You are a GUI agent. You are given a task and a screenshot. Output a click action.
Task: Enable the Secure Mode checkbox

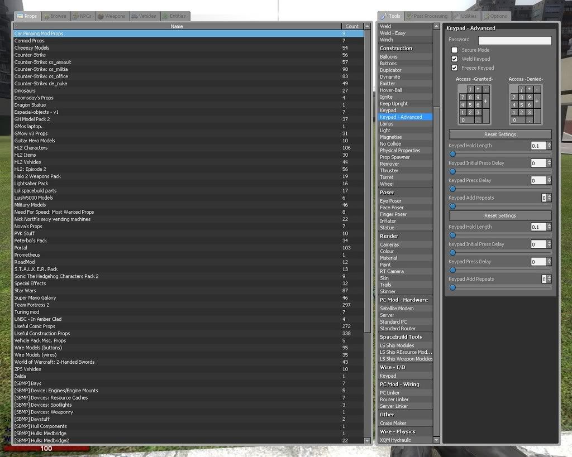(x=455, y=50)
